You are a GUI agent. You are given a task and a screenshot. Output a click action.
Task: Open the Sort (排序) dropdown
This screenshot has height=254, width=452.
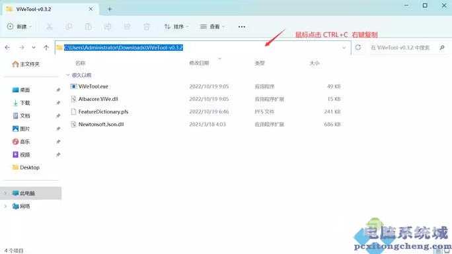tap(176, 26)
